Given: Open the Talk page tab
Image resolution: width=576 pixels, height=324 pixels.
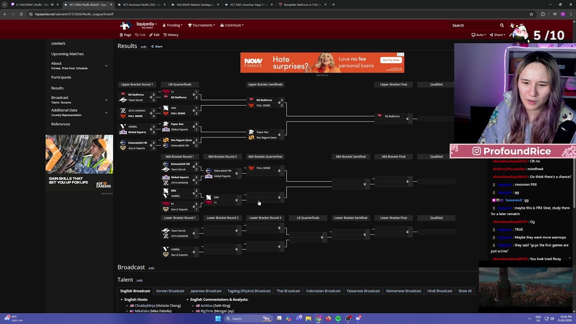Looking at the screenshot, I should tap(140, 35).
